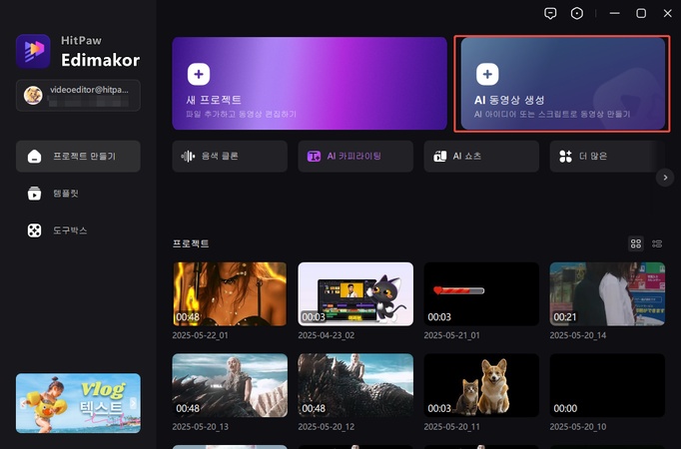The width and height of the screenshot is (681, 449).
Task: Click the plus icon on AI 동영상 생성 card
Action: tap(486, 74)
